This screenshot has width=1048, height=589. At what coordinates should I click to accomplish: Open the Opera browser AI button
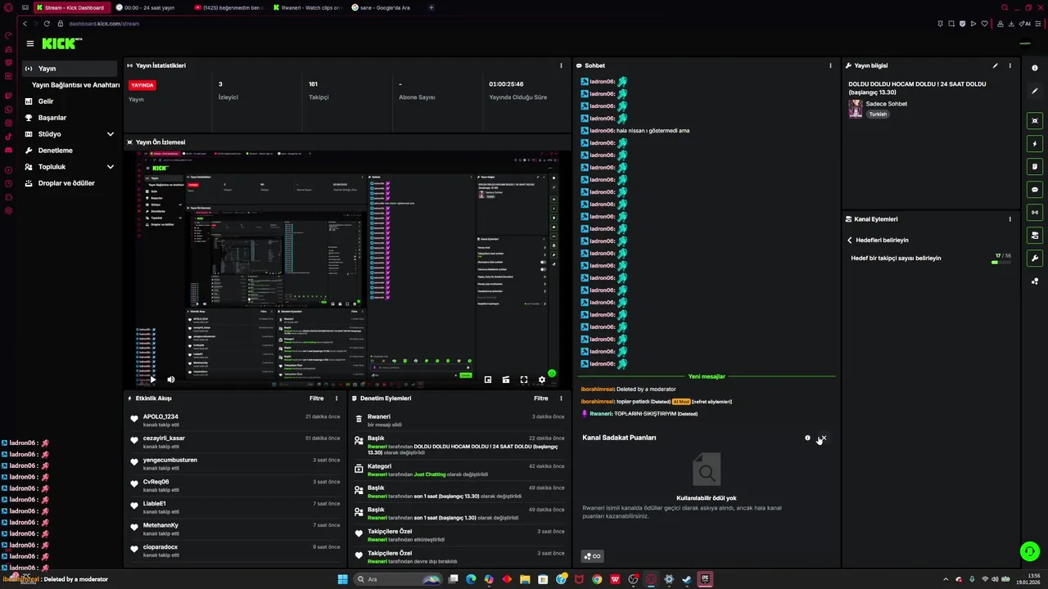pyautogui.click(x=1026, y=24)
